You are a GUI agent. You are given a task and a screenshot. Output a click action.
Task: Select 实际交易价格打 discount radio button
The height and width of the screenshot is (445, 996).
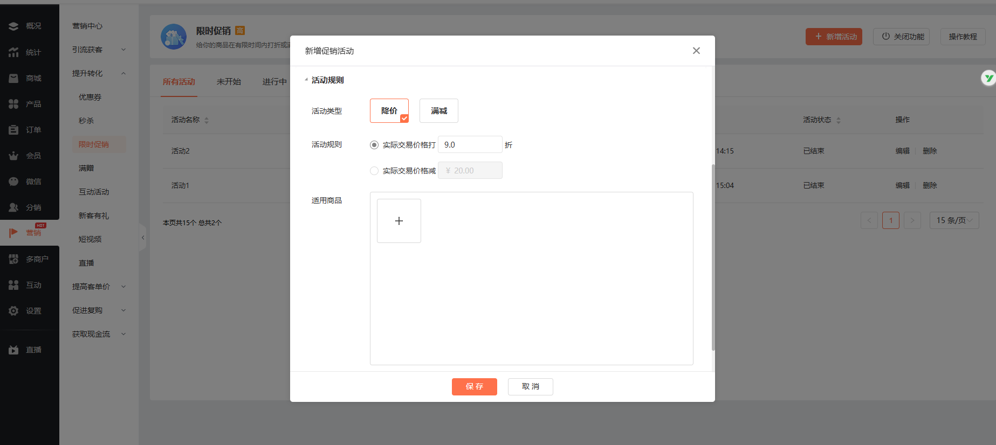[374, 145]
